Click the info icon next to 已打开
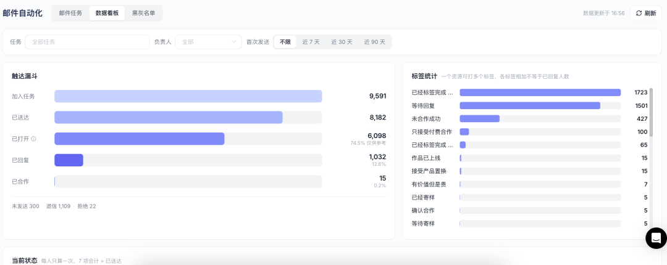The width and height of the screenshot is (667, 265). pos(33,139)
